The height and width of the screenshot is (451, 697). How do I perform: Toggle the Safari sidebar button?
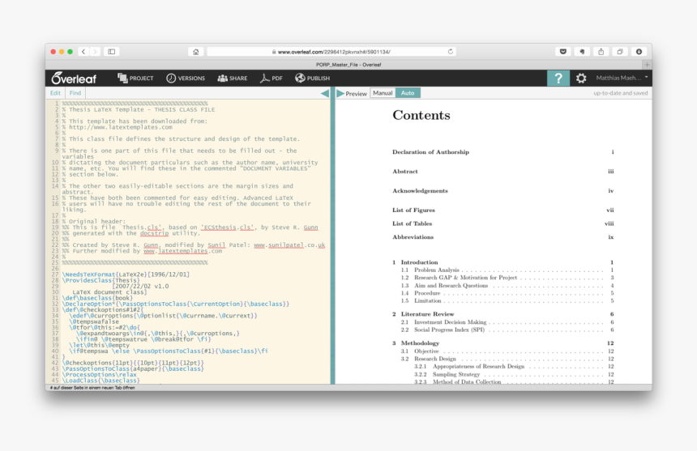coord(112,52)
